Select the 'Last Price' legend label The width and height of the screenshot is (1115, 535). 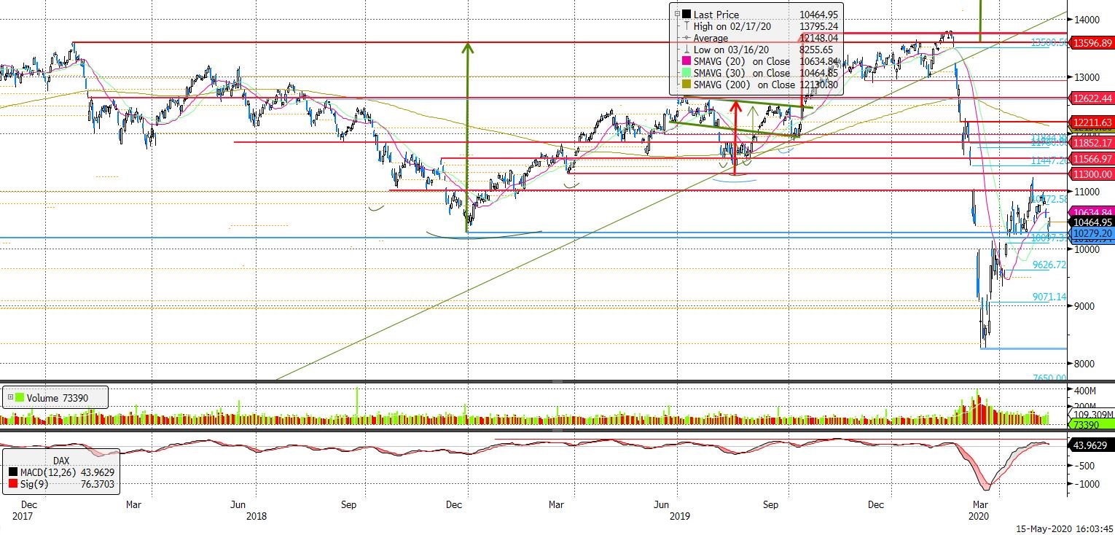(x=716, y=15)
